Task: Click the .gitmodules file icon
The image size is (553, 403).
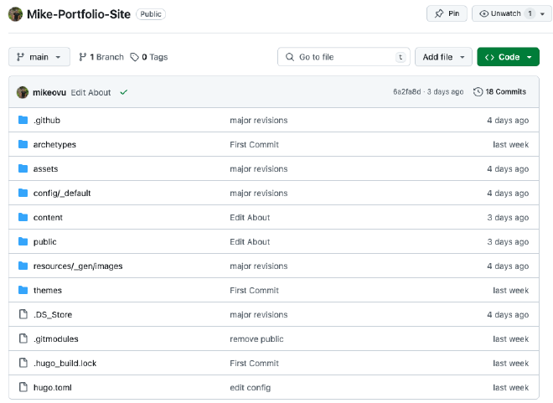Action: (x=23, y=338)
